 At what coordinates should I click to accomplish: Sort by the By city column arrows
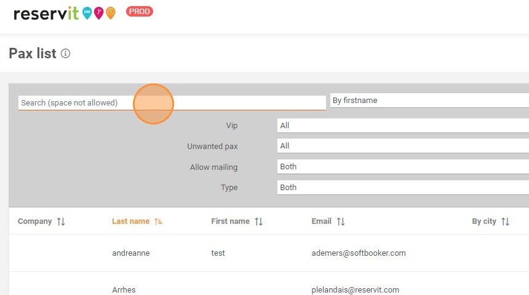tap(505, 221)
